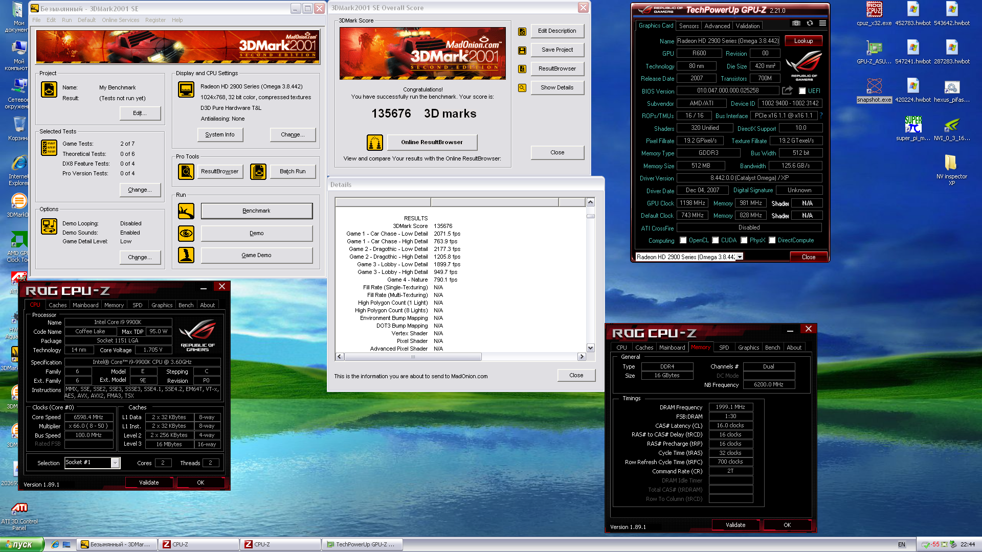The width and height of the screenshot is (982, 552).
Task: Click OK in the left CPU-Z window
Action: coord(200,482)
